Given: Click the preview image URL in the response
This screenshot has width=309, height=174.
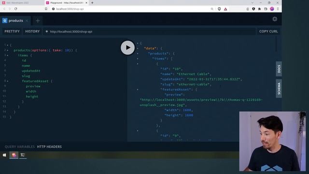Looking at the screenshot, I should [x=201, y=102].
